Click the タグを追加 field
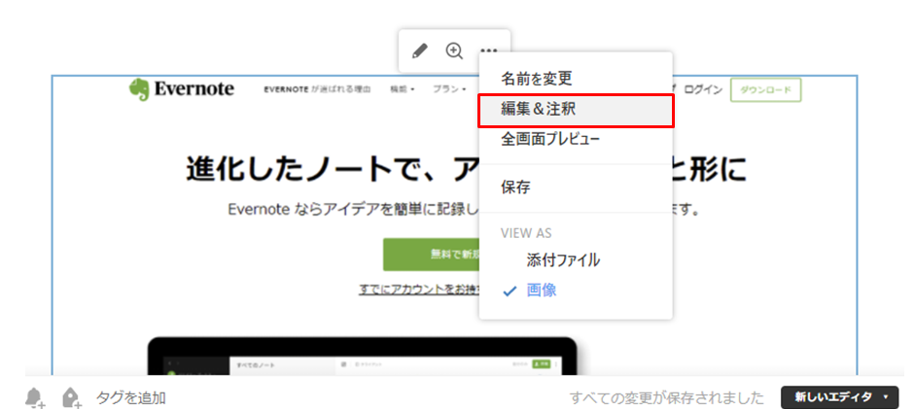915x409 pixels. (x=130, y=398)
